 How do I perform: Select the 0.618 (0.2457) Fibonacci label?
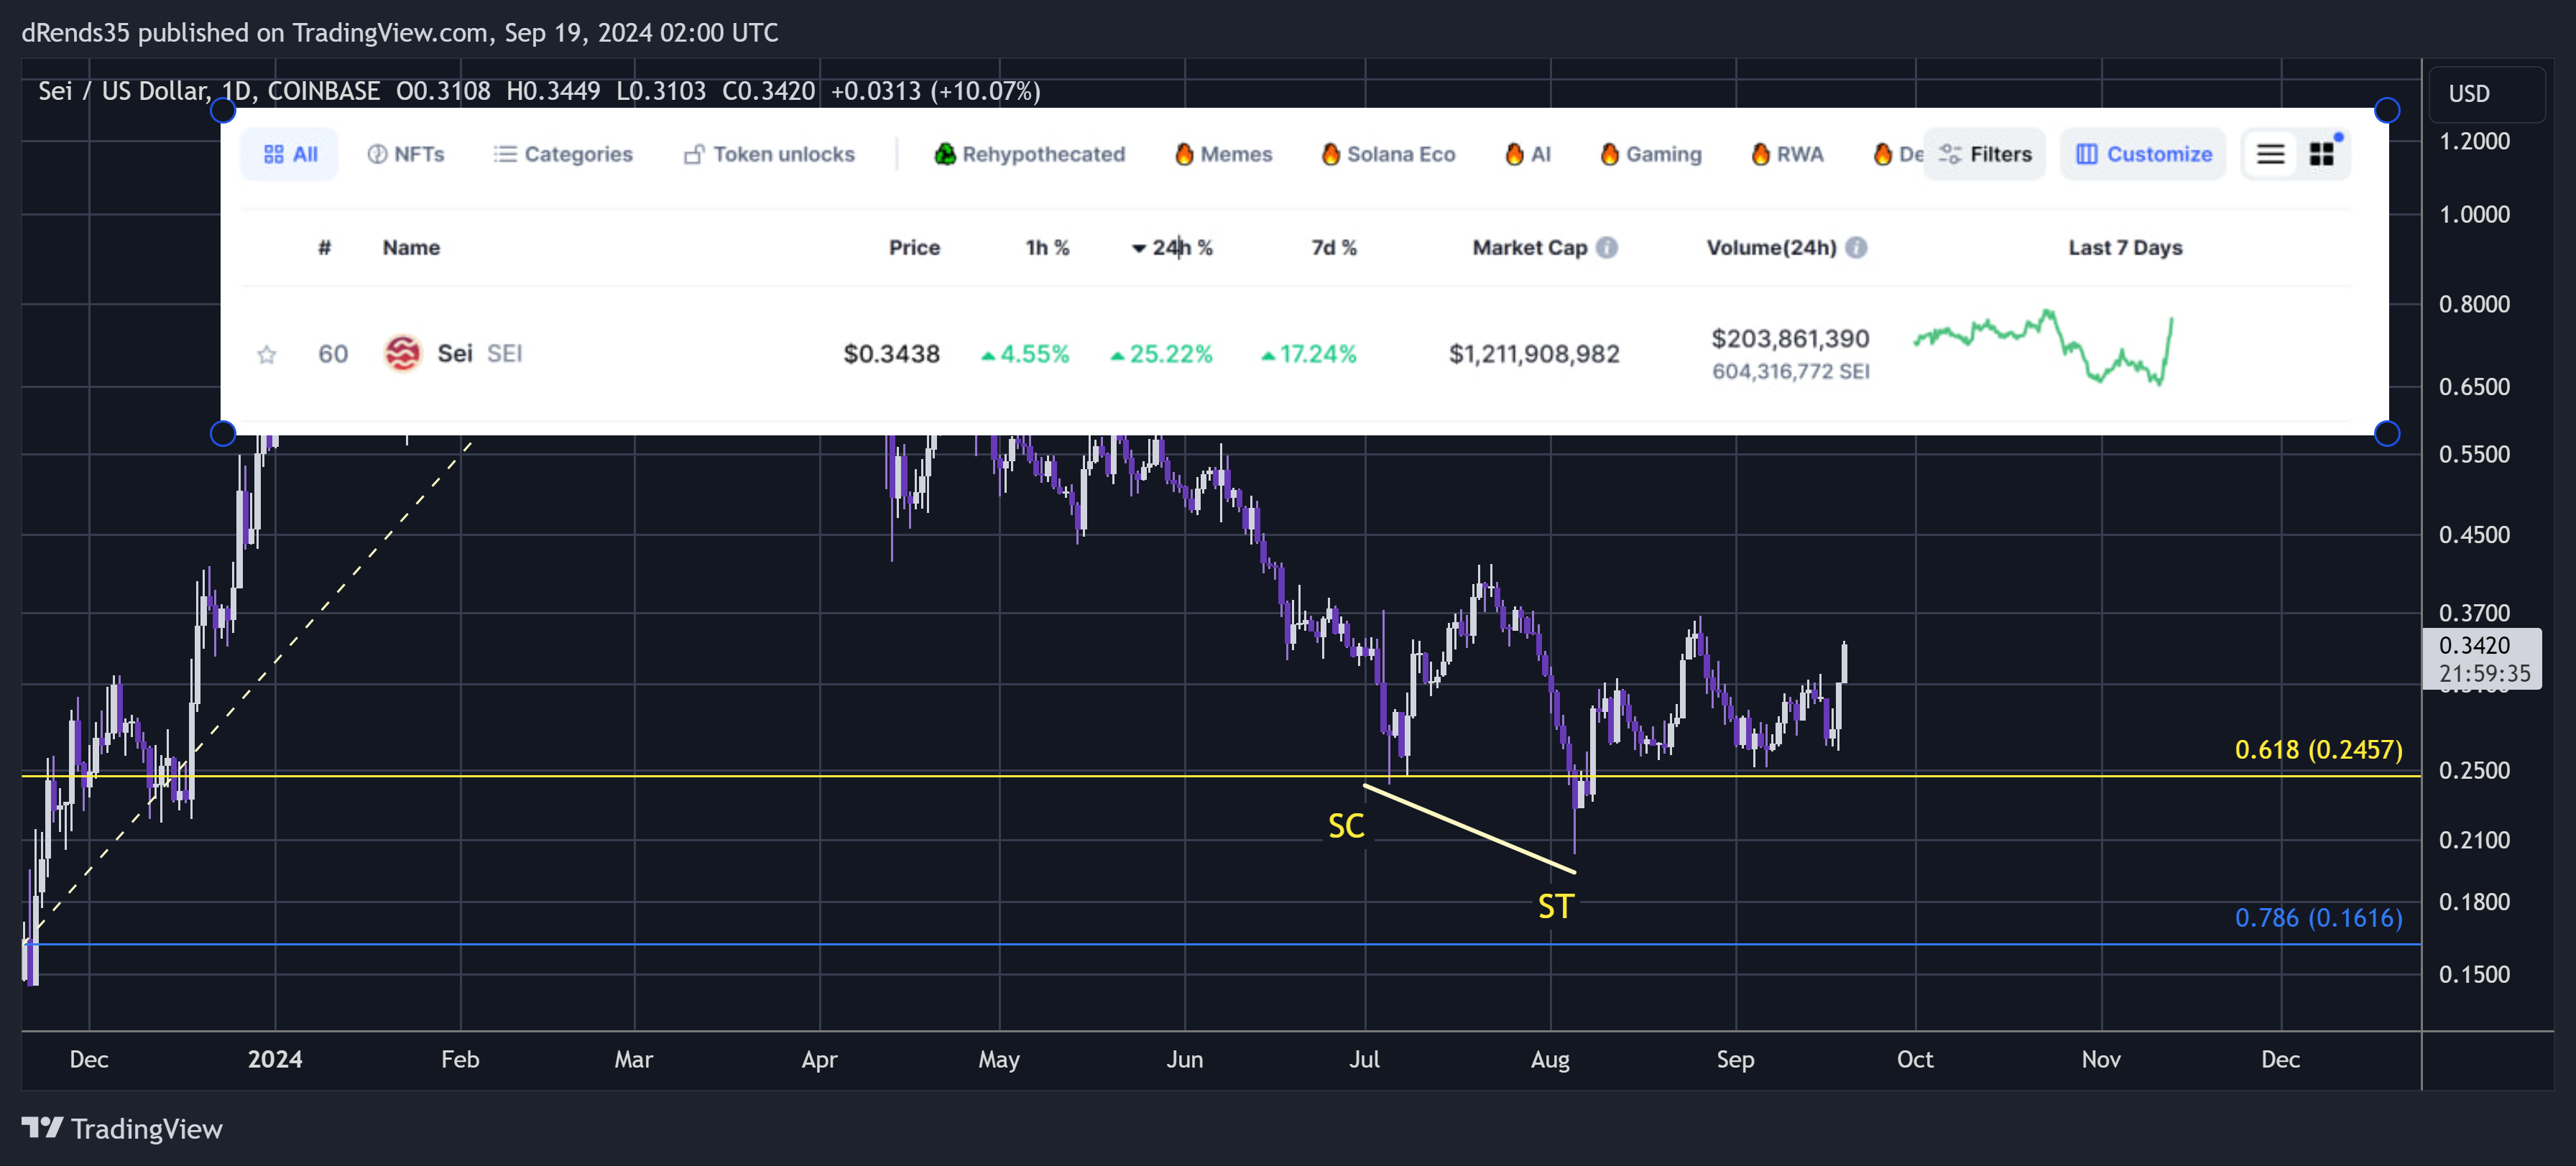(2318, 749)
